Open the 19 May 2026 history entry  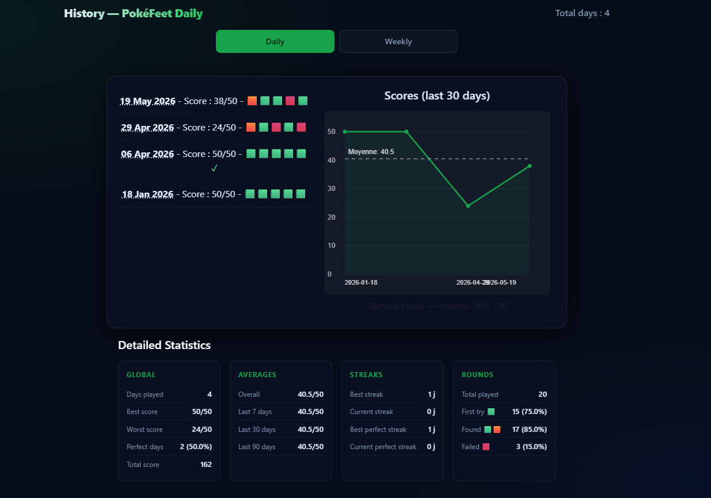147,101
